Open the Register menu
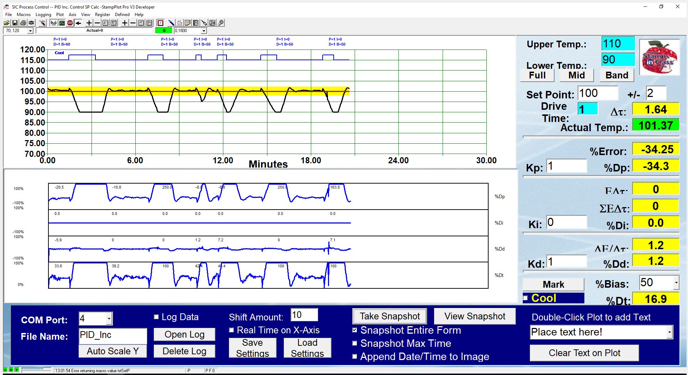 [103, 15]
